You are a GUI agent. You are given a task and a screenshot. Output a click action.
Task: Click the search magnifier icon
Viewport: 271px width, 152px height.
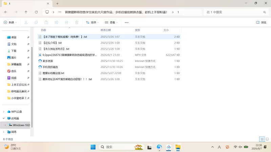click(265, 12)
